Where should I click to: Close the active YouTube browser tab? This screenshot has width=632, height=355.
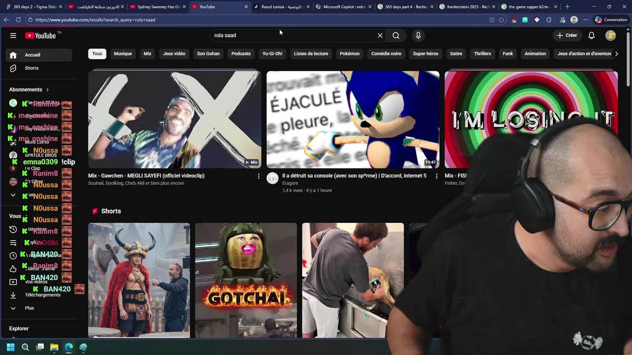click(246, 7)
